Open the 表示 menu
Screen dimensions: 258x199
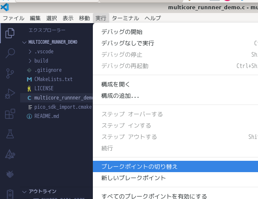(68, 18)
